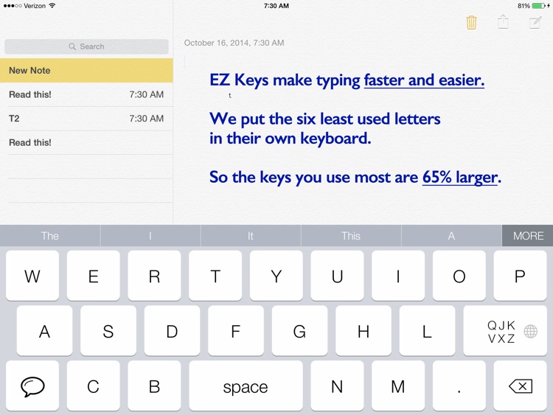Choose the "The" word suggestion
This screenshot has height=415, width=553.
pyautogui.click(x=50, y=236)
